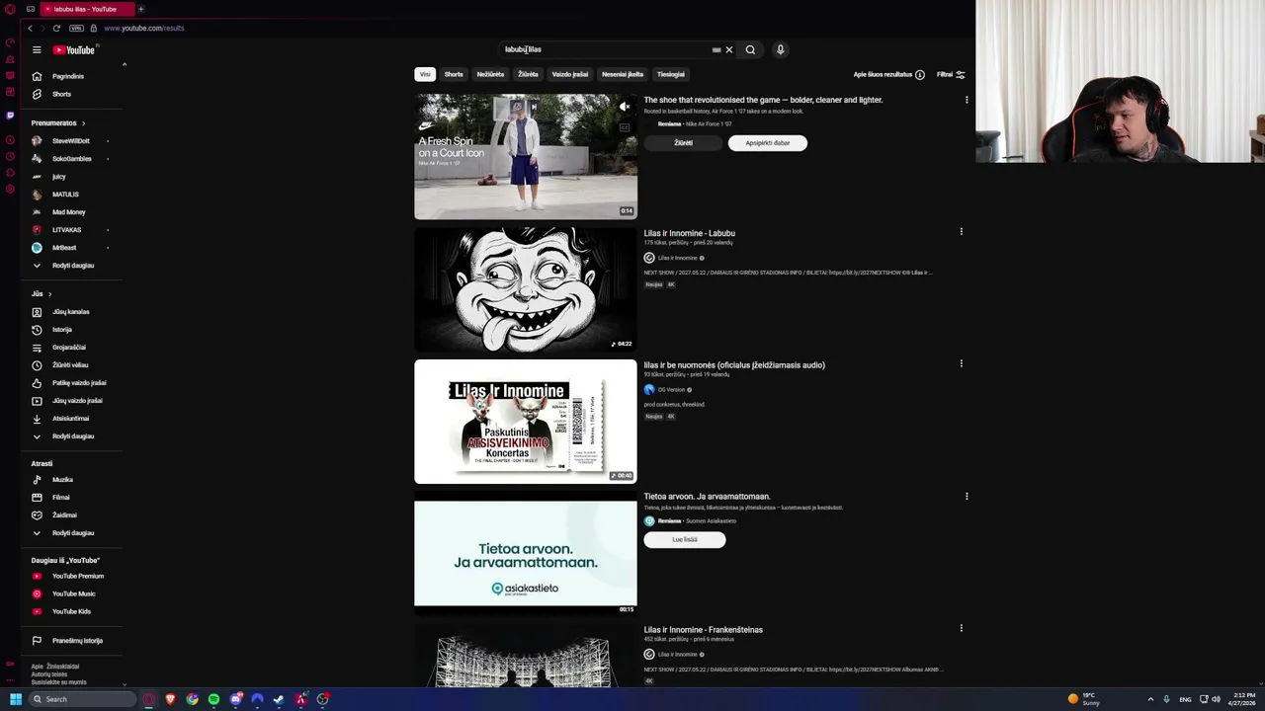The image size is (1265, 711).
Task: Open YouTube Kids link
Action: [71, 611]
